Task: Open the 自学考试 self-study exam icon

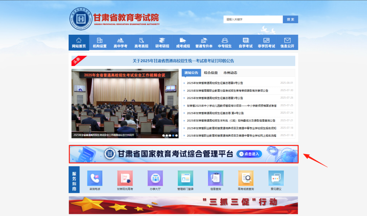Action: [245, 40]
